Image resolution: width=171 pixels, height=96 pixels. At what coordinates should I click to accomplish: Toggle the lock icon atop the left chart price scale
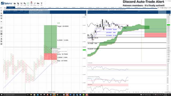tap(85, 15)
